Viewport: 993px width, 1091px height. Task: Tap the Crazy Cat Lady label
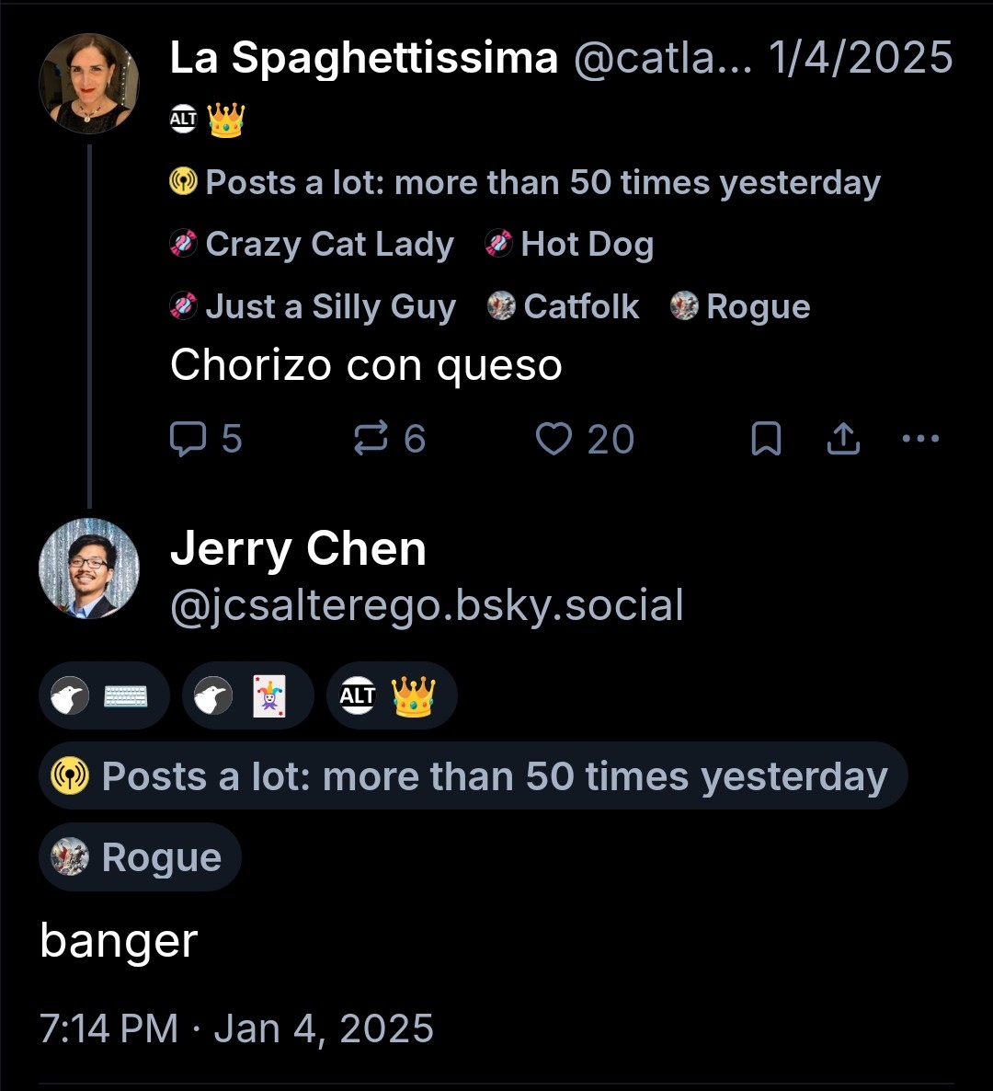[x=313, y=245]
